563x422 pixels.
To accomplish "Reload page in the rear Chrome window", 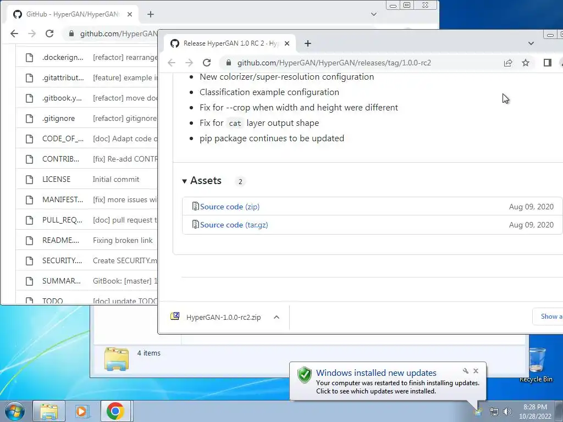I will click(49, 34).
